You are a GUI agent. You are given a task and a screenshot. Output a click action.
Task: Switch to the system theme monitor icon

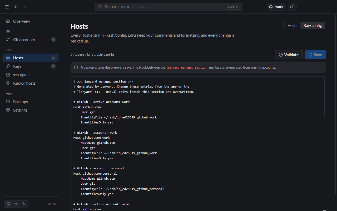coord(9,204)
